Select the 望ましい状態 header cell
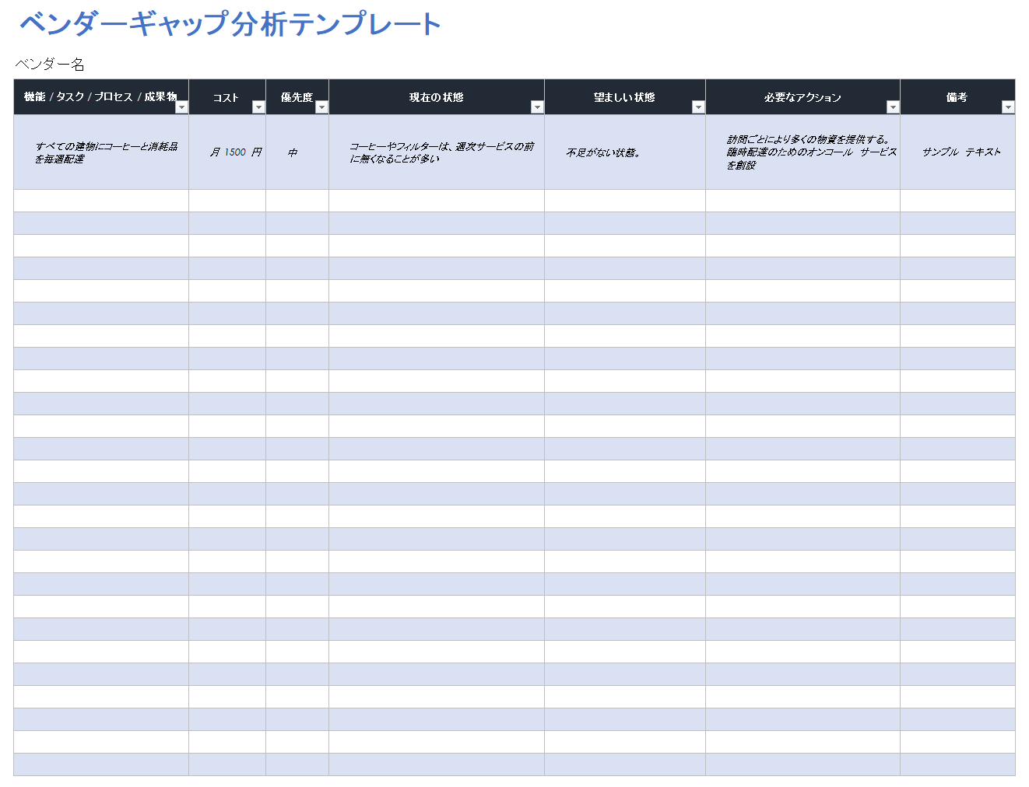This screenshot has height=787, width=1029. point(625,97)
